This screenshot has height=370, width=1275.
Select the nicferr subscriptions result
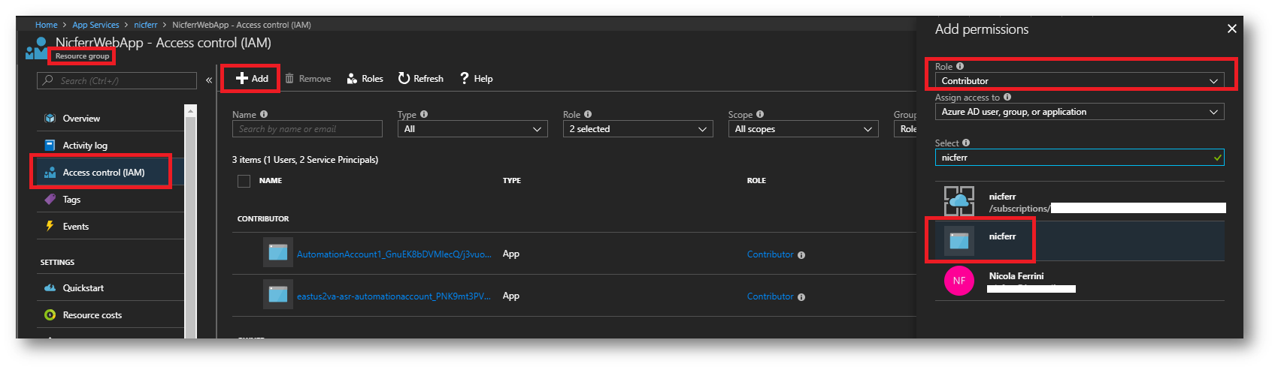click(1080, 201)
